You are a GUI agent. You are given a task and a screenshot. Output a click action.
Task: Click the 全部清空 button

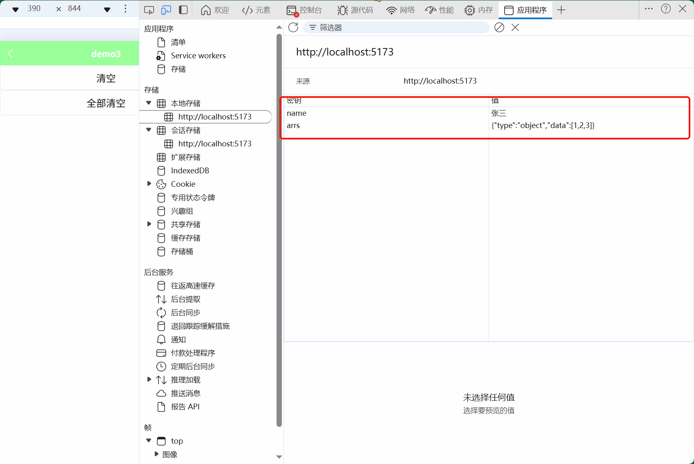106,103
